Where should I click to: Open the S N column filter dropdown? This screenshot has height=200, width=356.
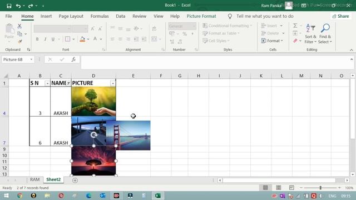[47, 83]
